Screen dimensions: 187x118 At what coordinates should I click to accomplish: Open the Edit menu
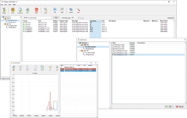tap(6, 5)
